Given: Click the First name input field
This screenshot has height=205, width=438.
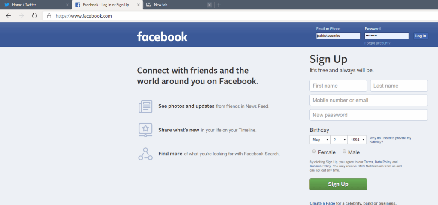Looking at the screenshot, I should pos(338,86).
